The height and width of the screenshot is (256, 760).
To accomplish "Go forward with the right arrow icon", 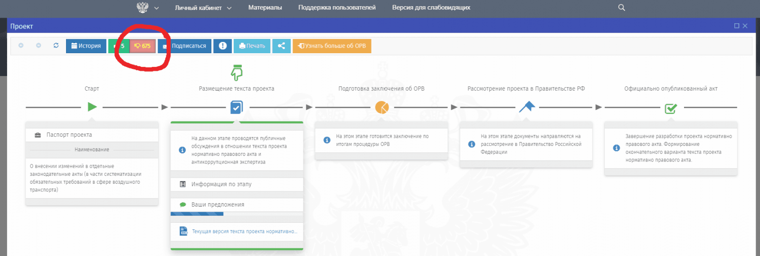I will click(38, 46).
